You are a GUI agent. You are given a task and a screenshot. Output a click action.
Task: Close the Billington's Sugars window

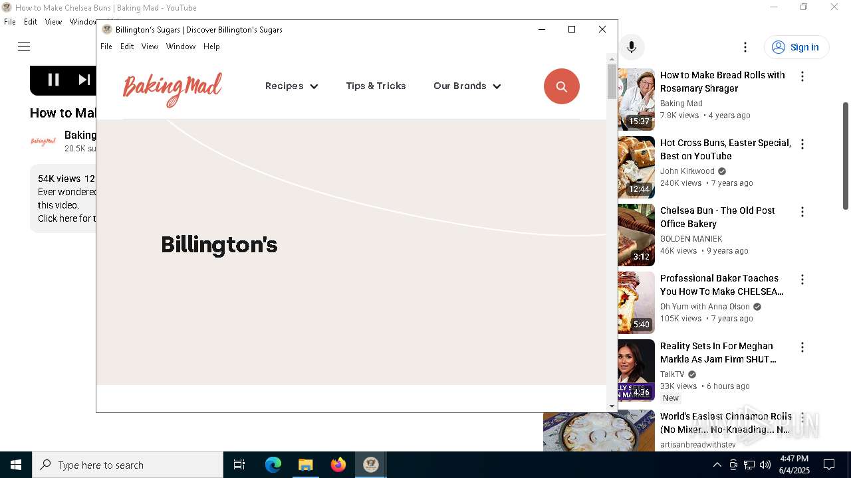click(x=602, y=29)
